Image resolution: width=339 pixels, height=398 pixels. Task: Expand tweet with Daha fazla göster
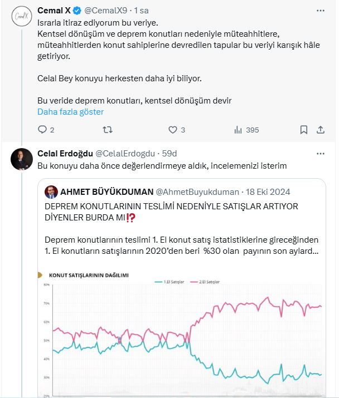click(x=70, y=111)
